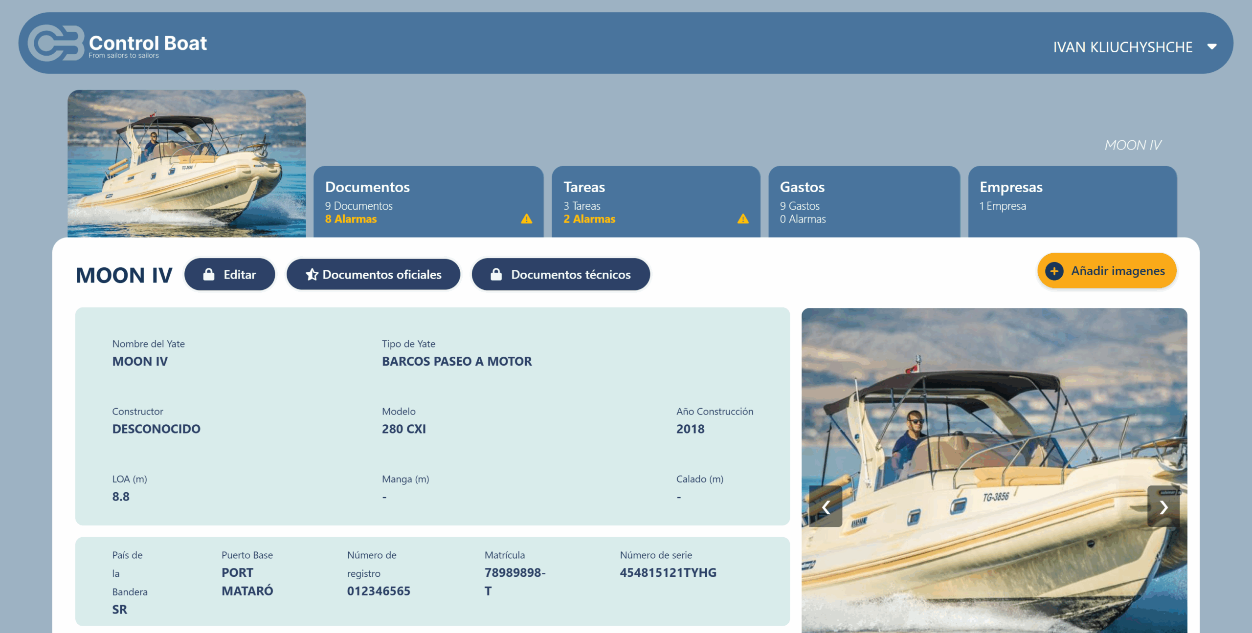Image resolution: width=1252 pixels, height=633 pixels.
Task: Click the Documentos alarm warning triangle
Action: point(526,219)
